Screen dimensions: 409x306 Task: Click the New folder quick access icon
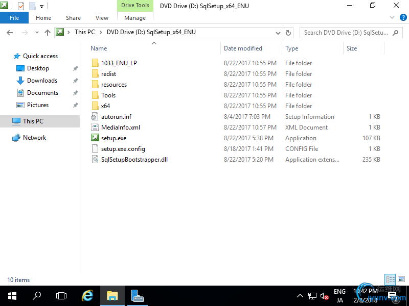click(x=32, y=6)
